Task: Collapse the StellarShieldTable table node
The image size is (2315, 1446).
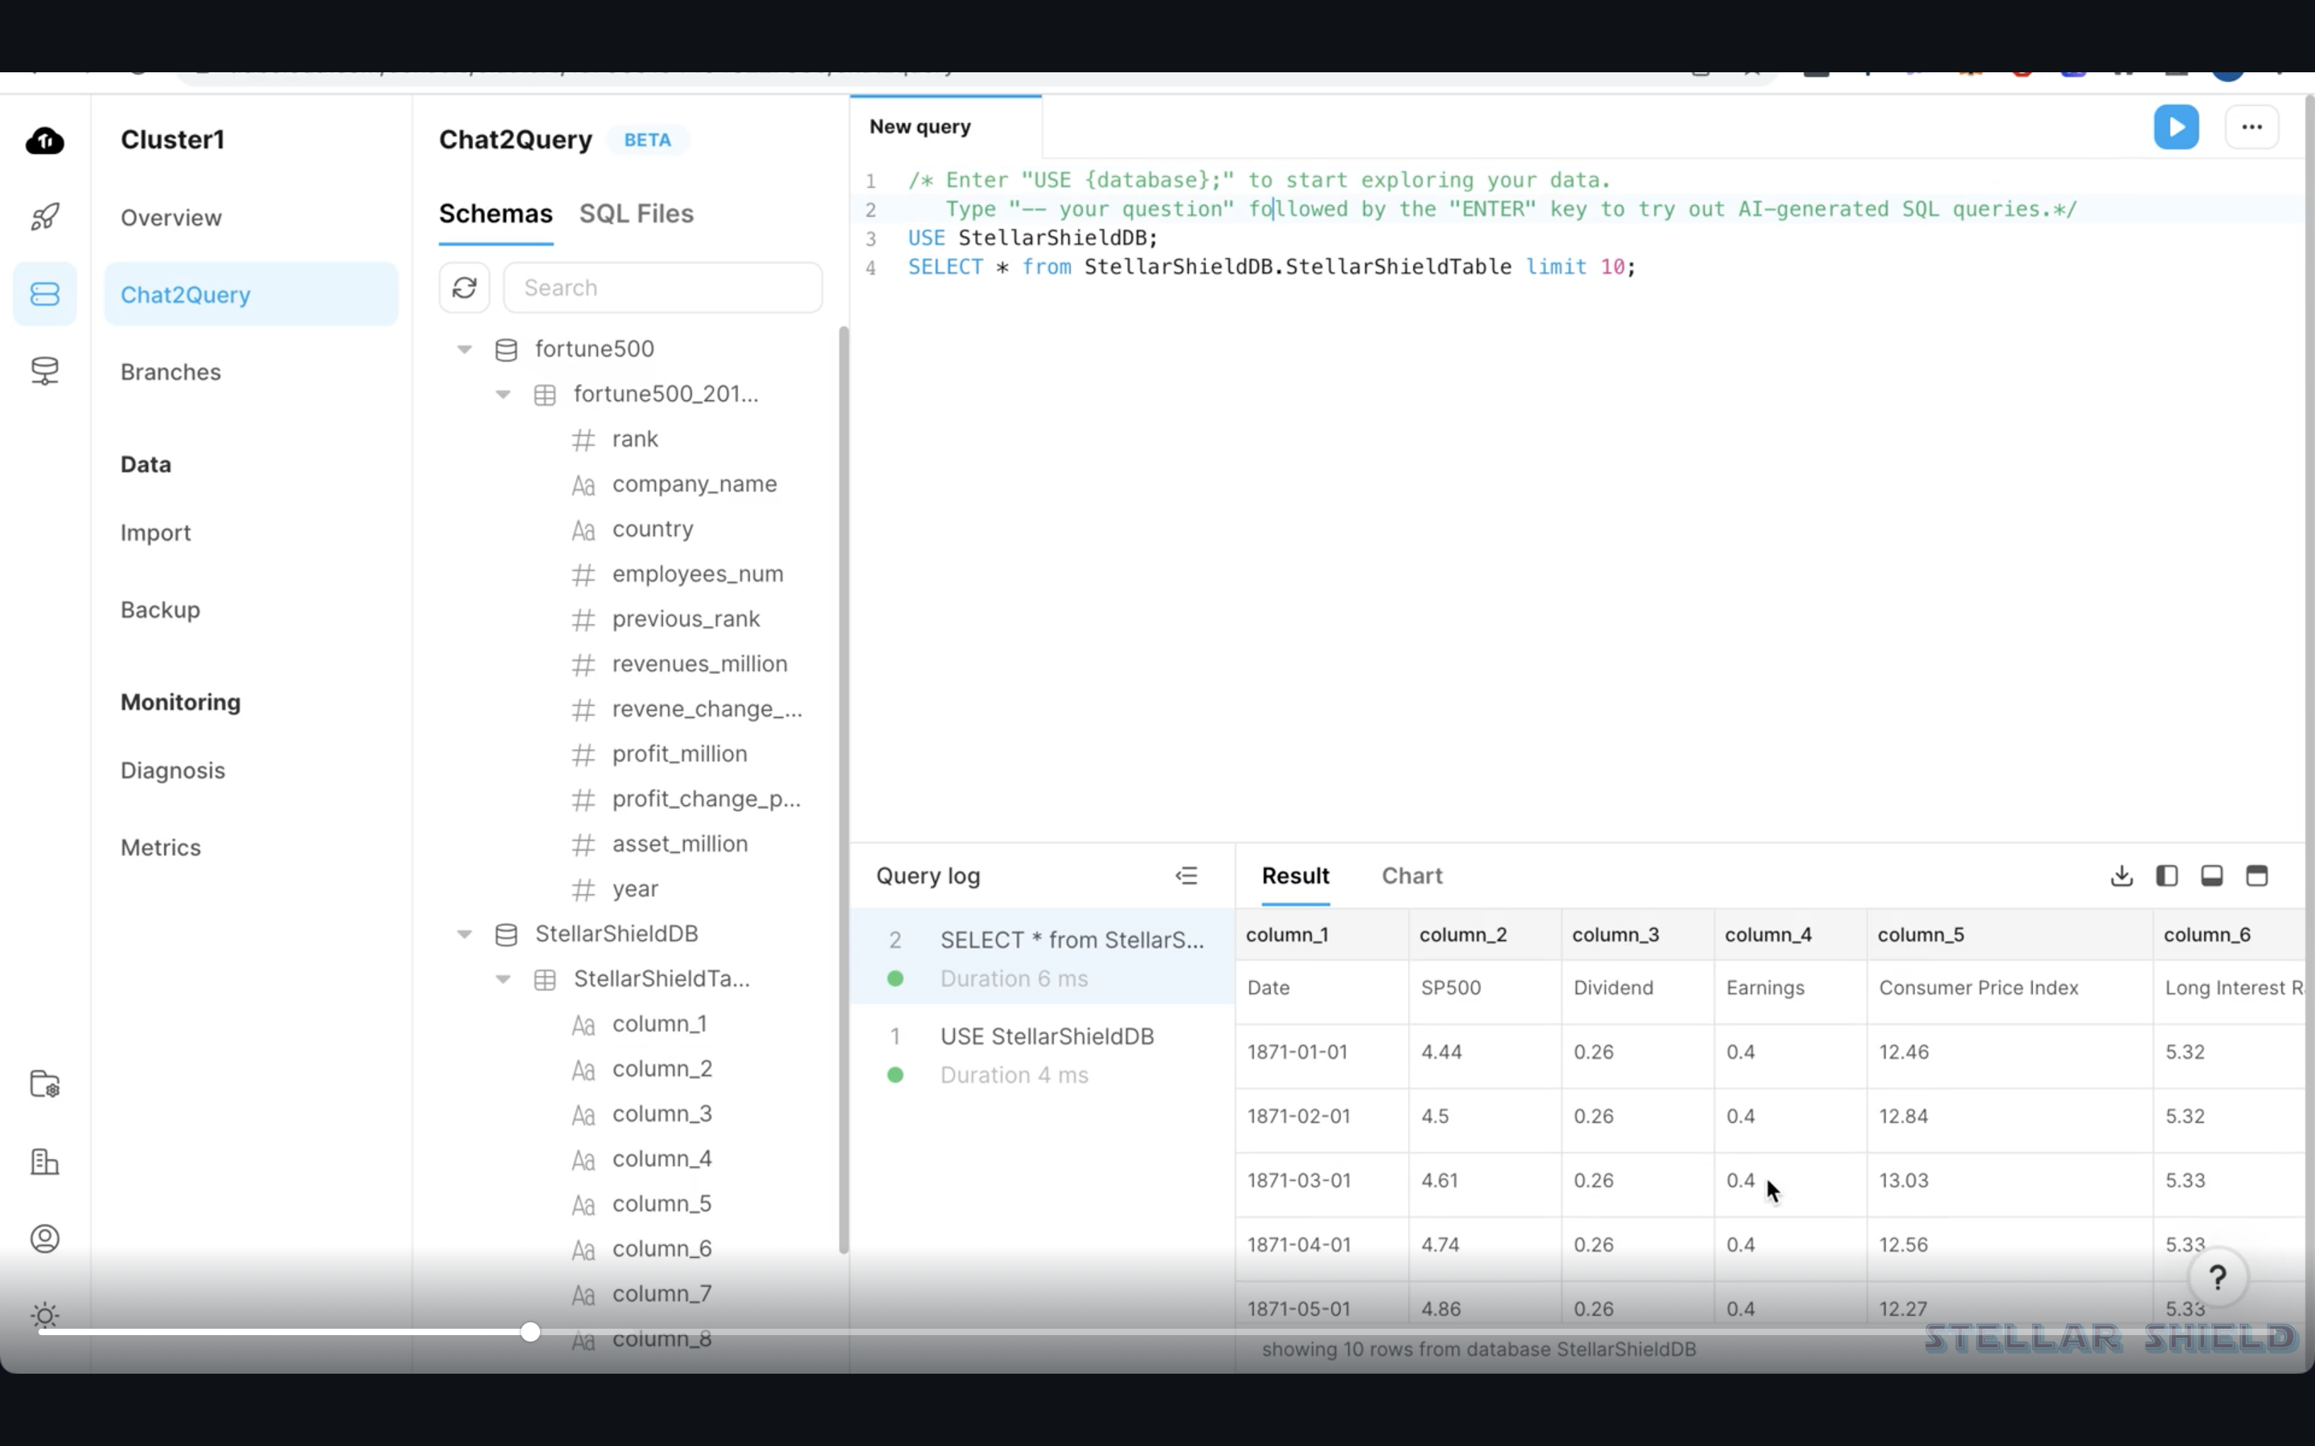Action: click(x=503, y=978)
